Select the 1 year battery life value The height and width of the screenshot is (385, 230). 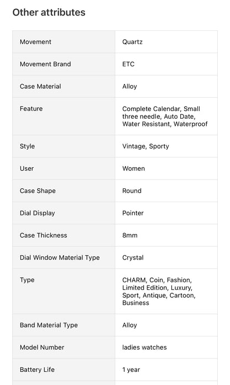tap(131, 370)
